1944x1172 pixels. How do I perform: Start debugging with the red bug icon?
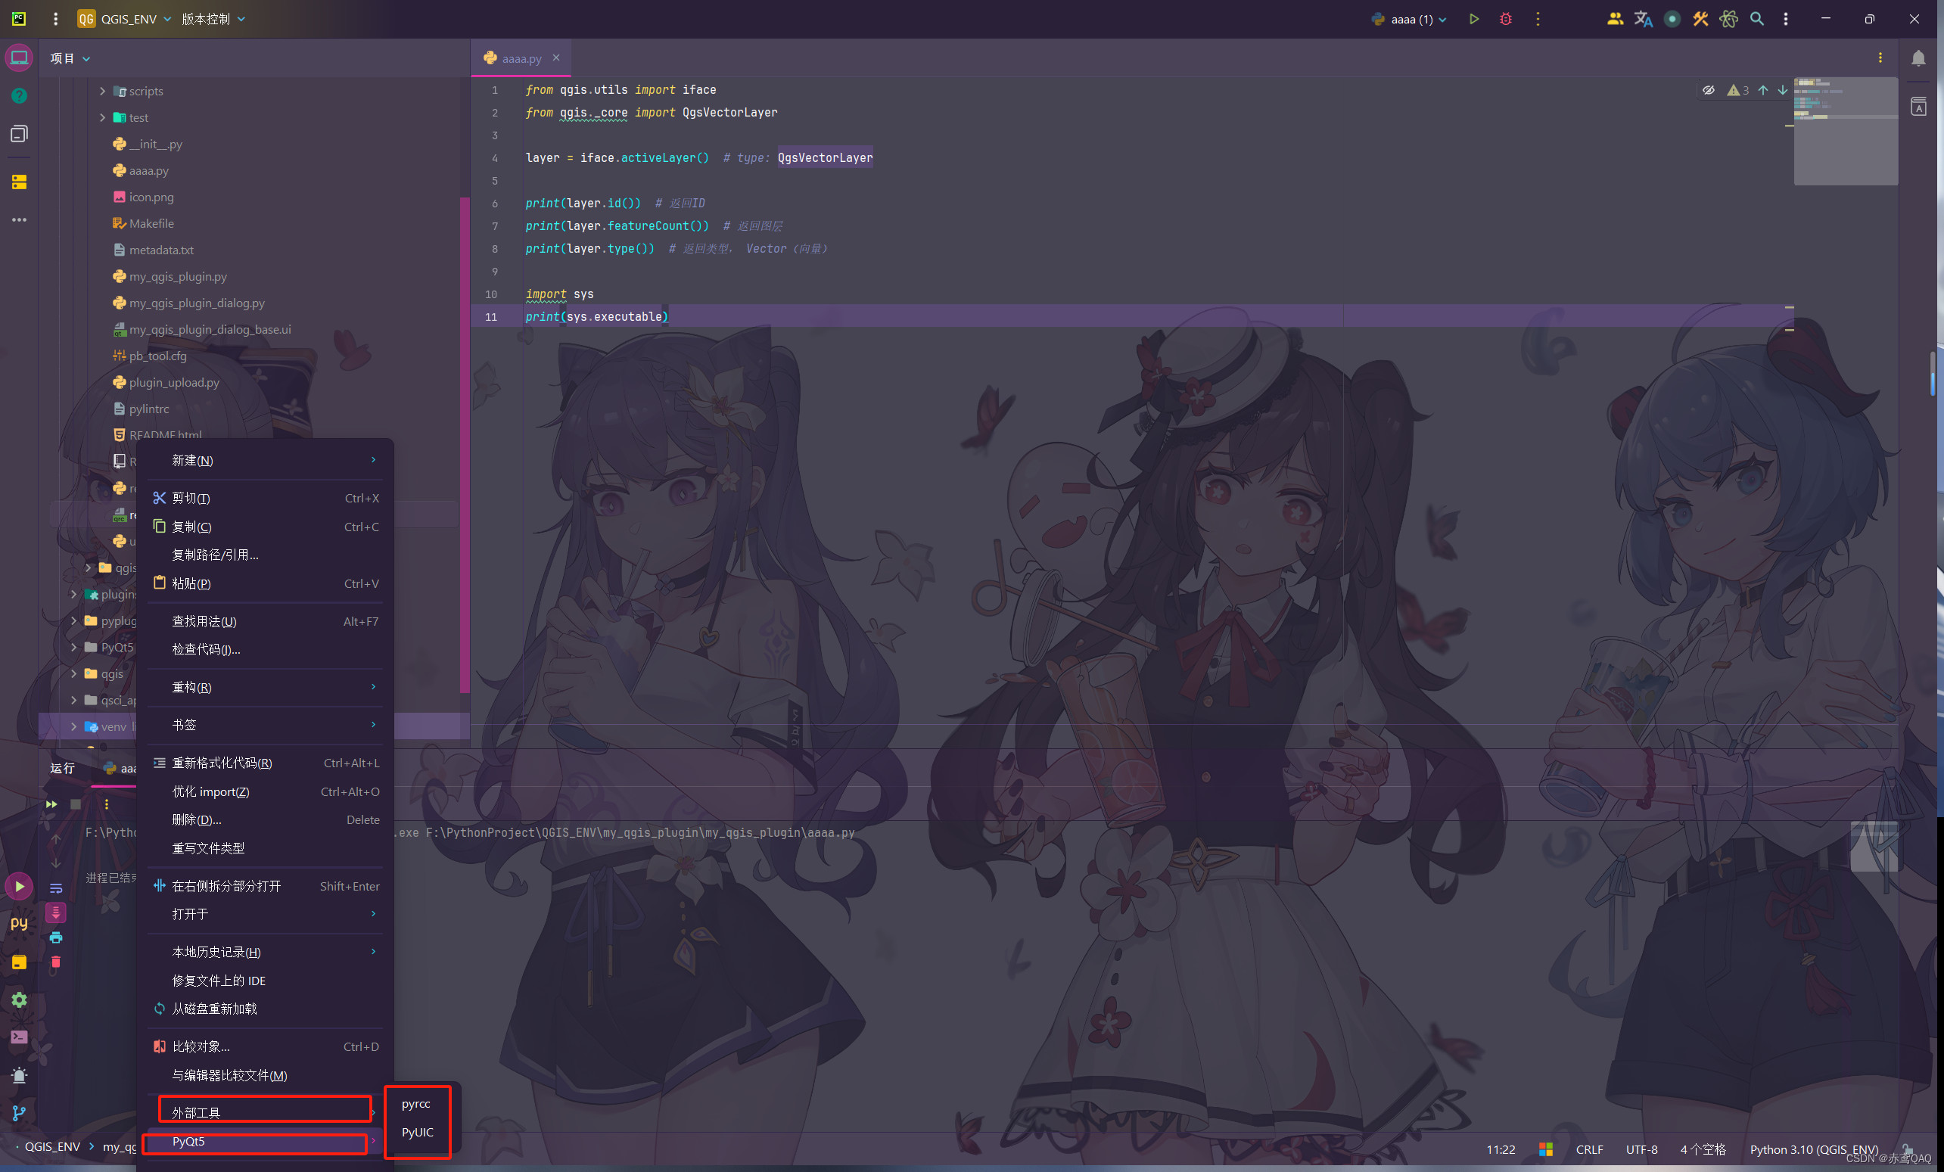click(1505, 19)
